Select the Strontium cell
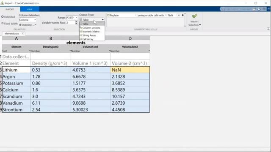271x152 pixels. click(16, 110)
